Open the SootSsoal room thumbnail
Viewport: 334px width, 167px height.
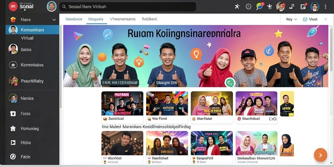click(122, 103)
